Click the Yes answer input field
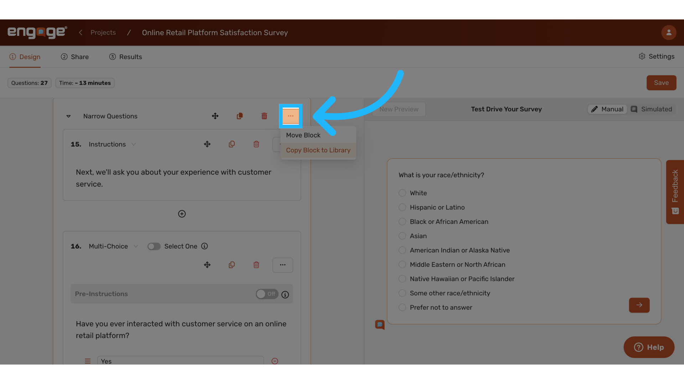Image resolution: width=684 pixels, height=384 pixels. coord(181,361)
